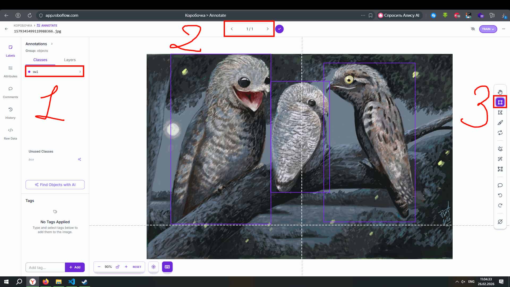
Task: Open Windows taskbar search
Action: point(19,282)
